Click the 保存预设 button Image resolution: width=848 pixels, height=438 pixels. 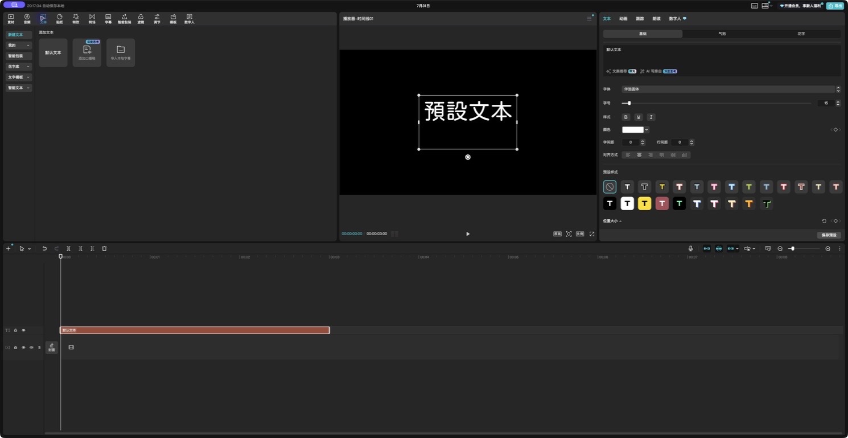[x=829, y=235]
